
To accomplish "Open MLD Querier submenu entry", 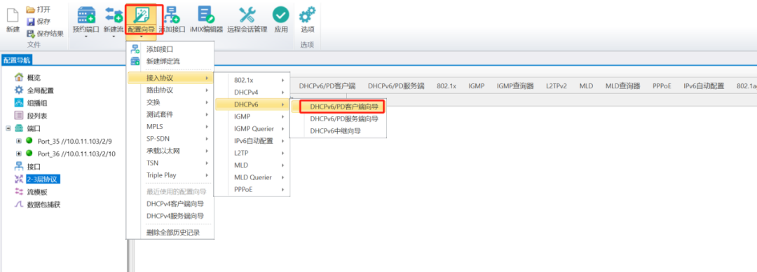I will 252,177.
